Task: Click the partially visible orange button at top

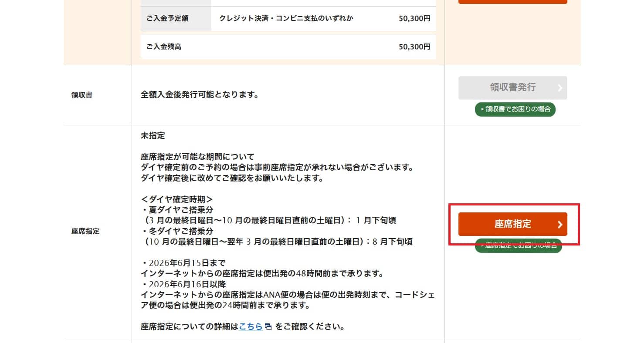Action: 512,2
